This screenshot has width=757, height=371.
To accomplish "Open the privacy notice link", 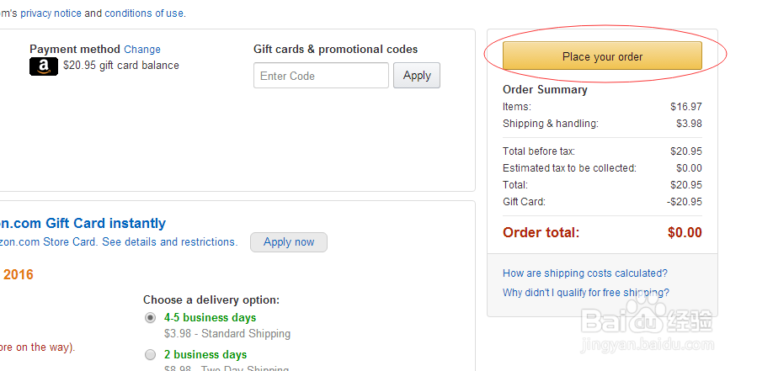I will click(51, 13).
